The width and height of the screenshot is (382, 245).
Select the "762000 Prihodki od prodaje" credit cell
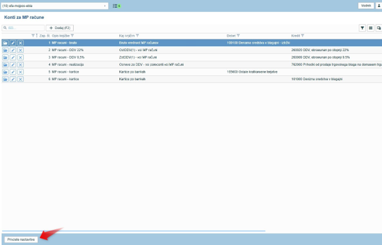(337, 65)
